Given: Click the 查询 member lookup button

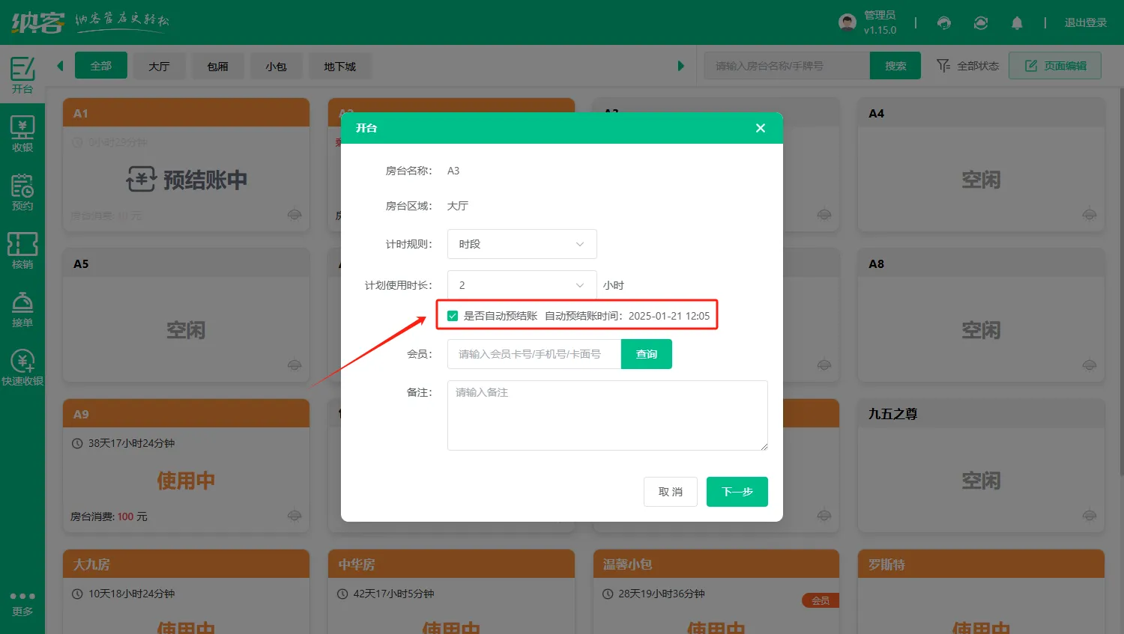Looking at the screenshot, I should pyautogui.click(x=647, y=354).
